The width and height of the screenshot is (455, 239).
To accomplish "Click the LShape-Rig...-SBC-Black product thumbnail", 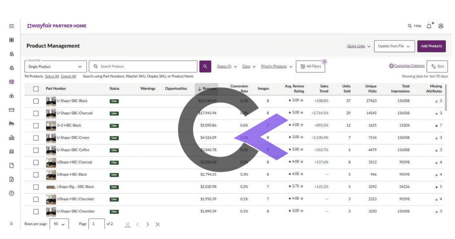I will tap(51, 187).
